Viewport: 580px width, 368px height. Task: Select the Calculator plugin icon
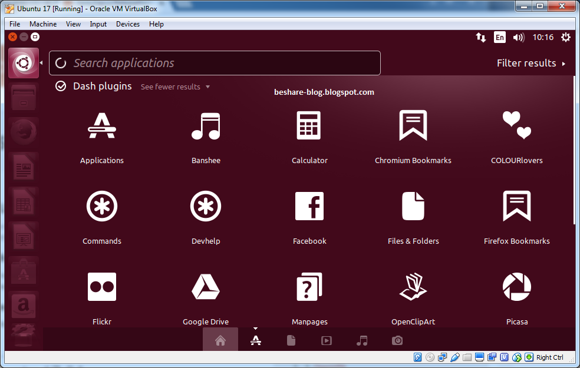tap(309, 125)
